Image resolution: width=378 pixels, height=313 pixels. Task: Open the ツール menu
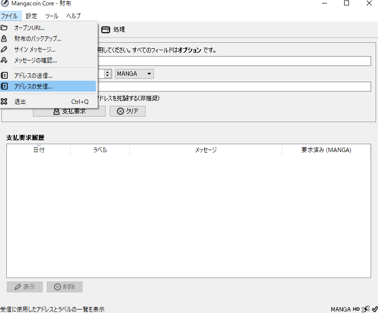[52, 16]
